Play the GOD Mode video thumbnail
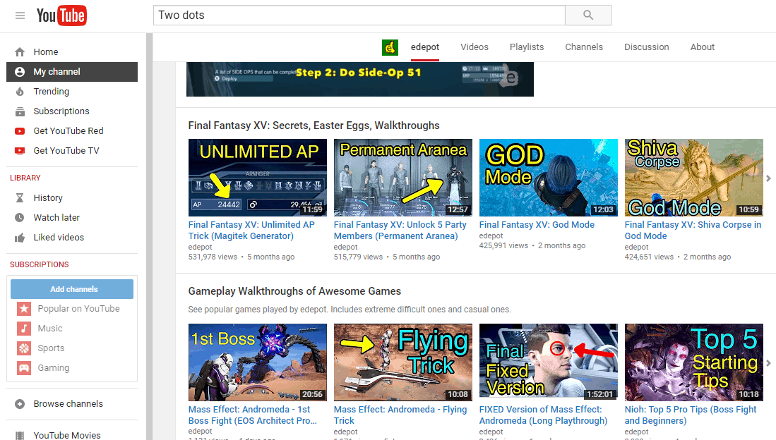 coord(549,178)
